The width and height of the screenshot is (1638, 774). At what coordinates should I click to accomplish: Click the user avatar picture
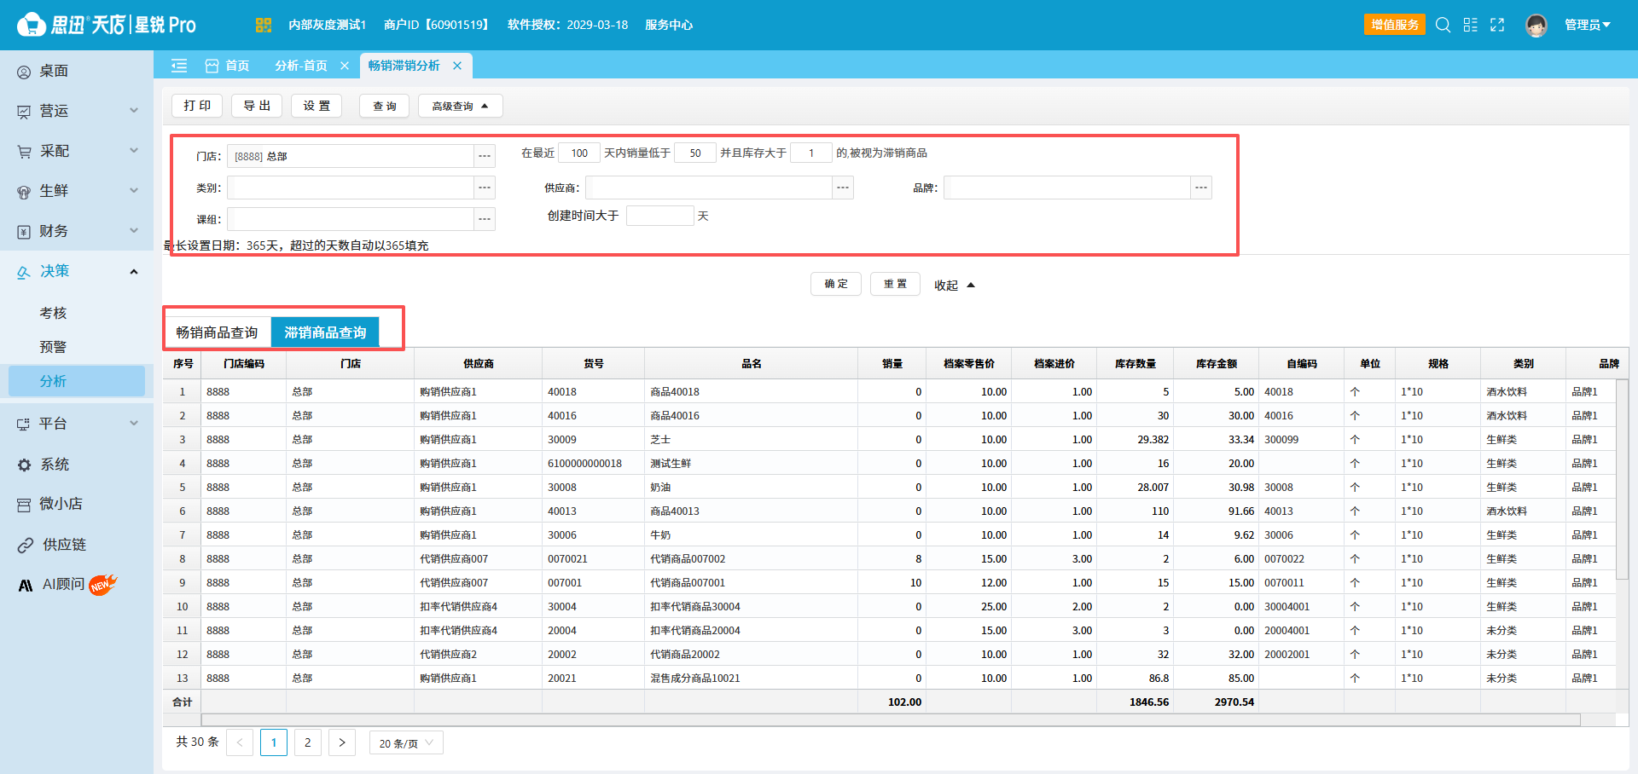[1536, 25]
